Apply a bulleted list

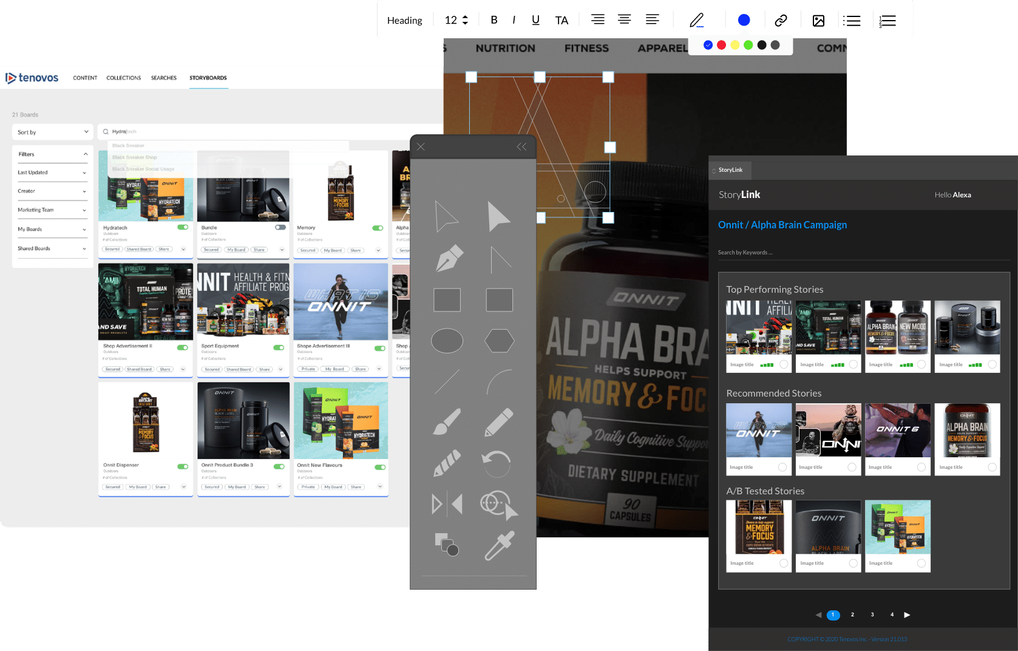852,21
